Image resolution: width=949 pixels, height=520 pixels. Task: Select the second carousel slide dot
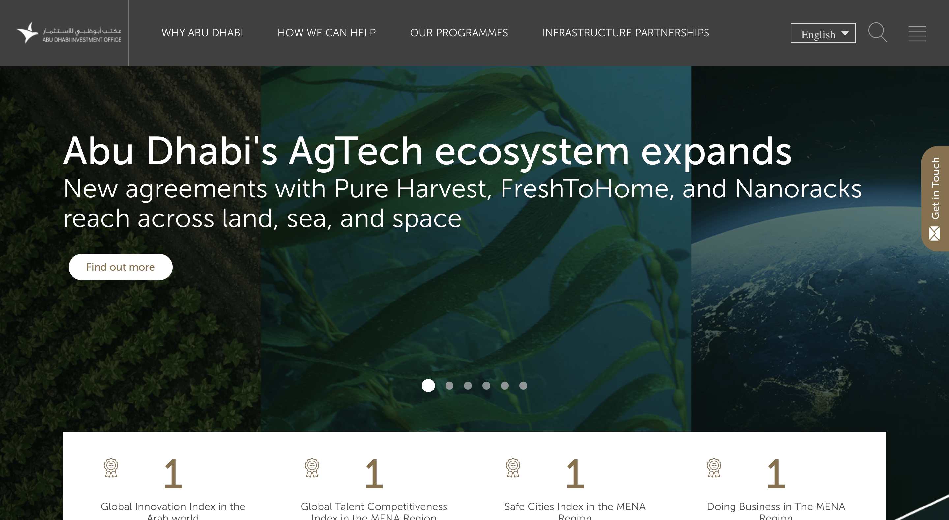point(449,386)
